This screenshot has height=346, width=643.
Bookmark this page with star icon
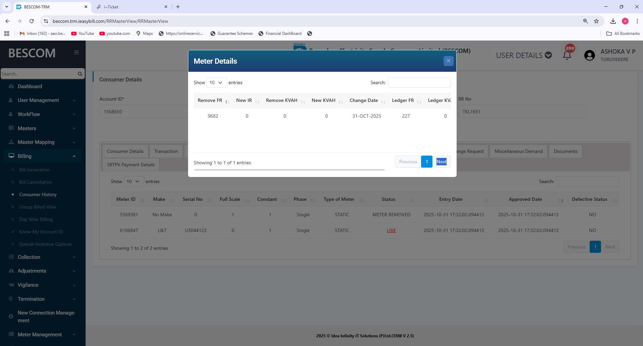596,21
